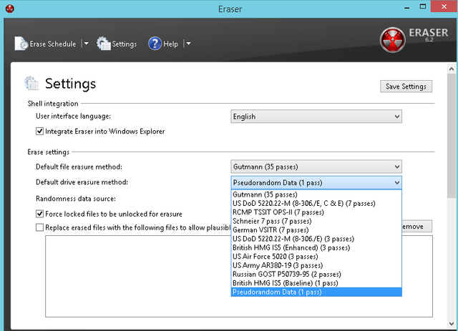
Task: Close the Eraser window
Action: point(444,6)
